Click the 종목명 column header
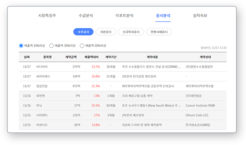The width and height of the screenshot is (246, 145). (x=47, y=57)
